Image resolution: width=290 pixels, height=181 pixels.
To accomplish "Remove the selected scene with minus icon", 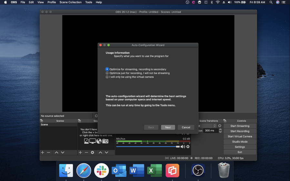I will (48, 152).
